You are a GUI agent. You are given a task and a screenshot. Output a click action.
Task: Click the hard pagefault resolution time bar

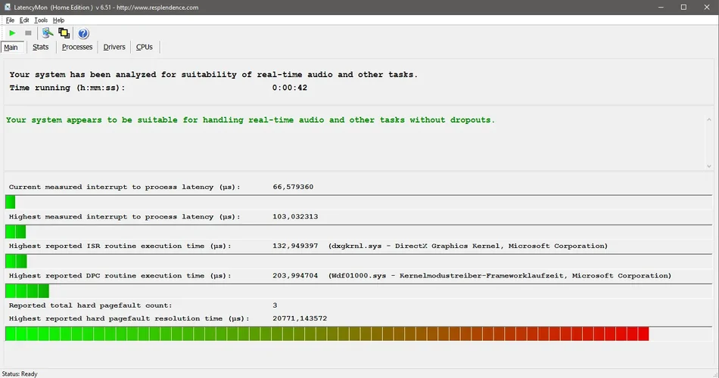[x=359, y=333]
